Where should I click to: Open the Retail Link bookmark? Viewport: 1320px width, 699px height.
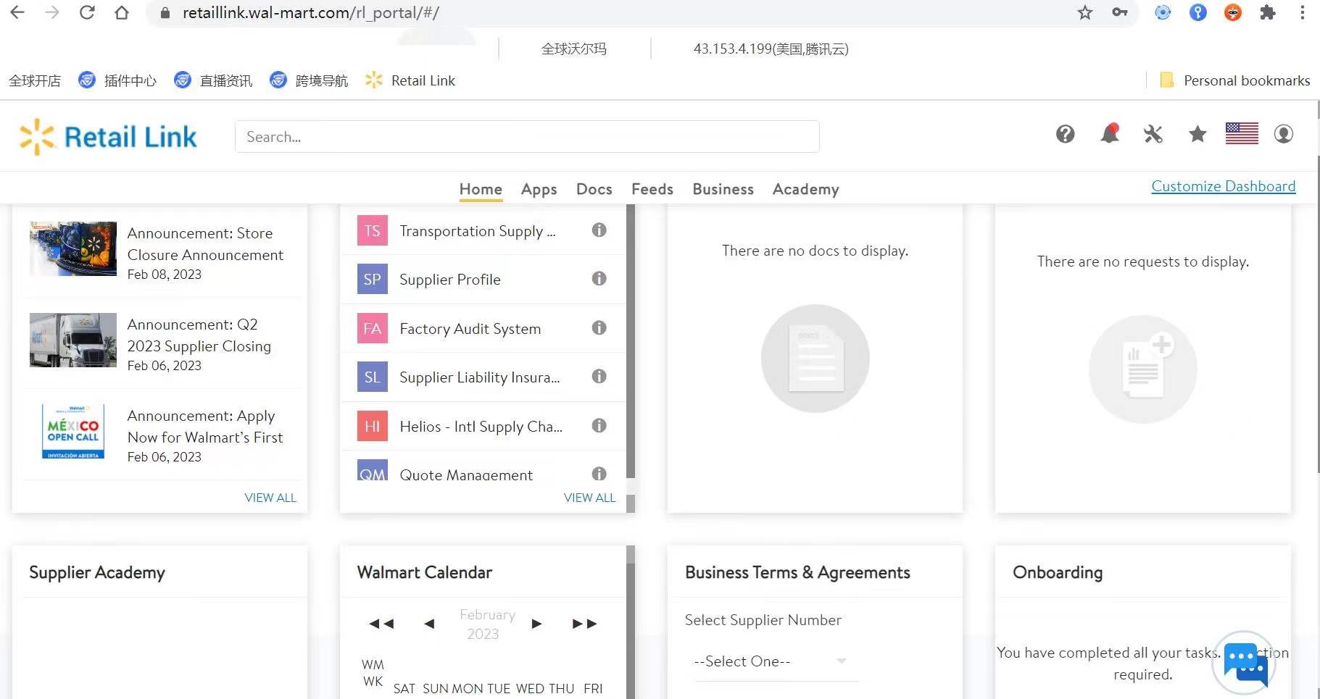[410, 80]
